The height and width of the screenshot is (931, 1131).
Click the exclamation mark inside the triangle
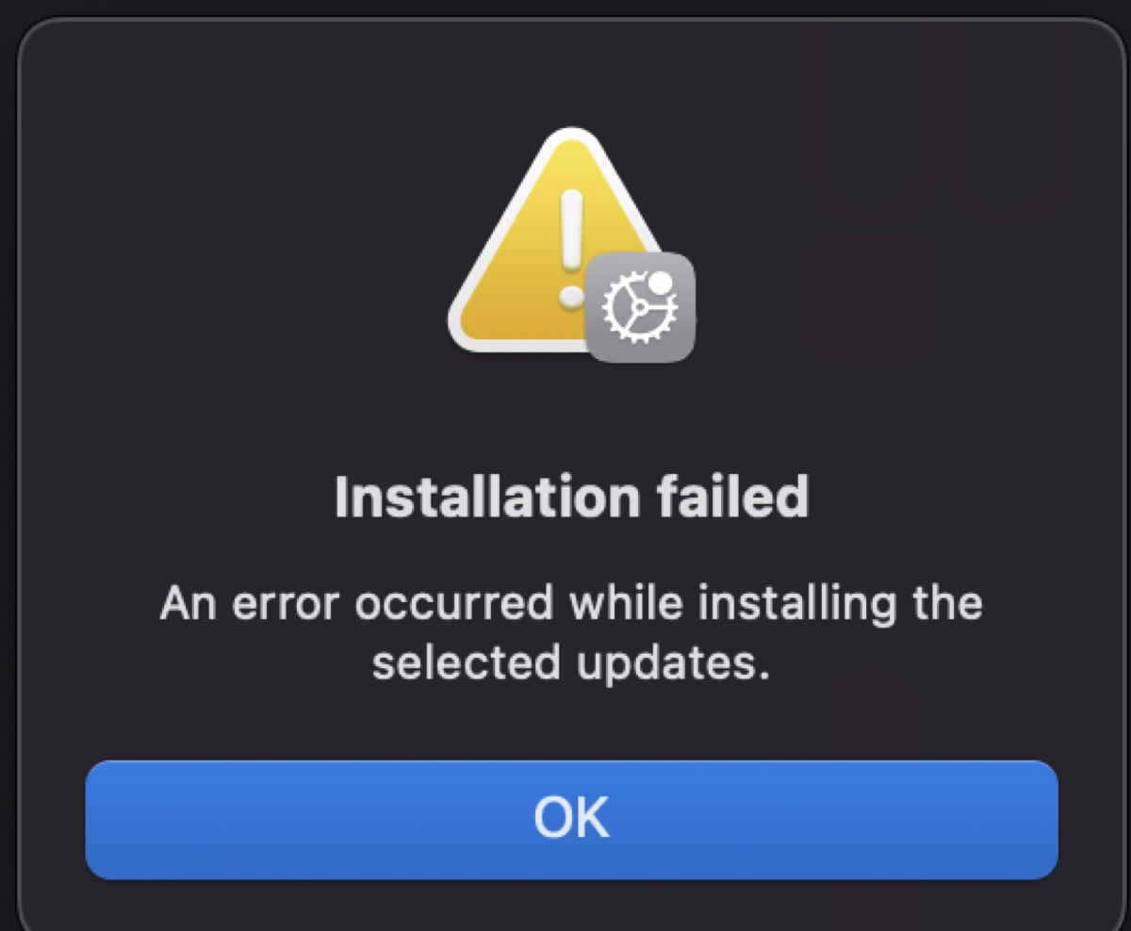571,247
